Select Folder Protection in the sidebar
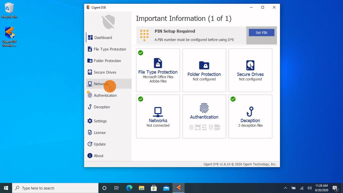The image size is (343, 193). 109,61
